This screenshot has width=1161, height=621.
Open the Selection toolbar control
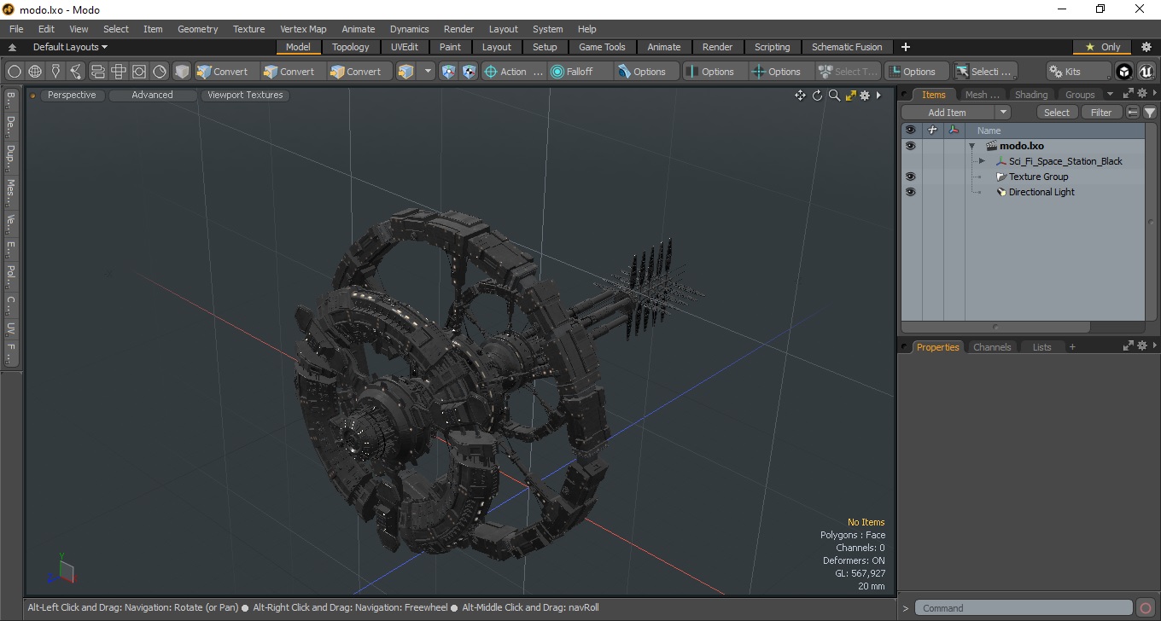[x=984, y=72]
